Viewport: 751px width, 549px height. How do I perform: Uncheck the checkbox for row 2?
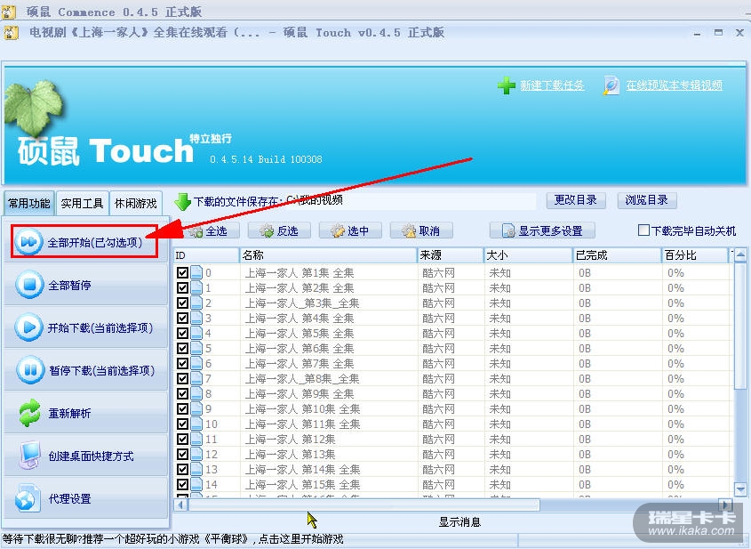(182, 303)
